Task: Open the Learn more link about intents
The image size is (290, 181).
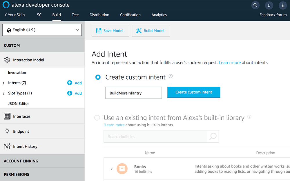Action: coord(230,63)
